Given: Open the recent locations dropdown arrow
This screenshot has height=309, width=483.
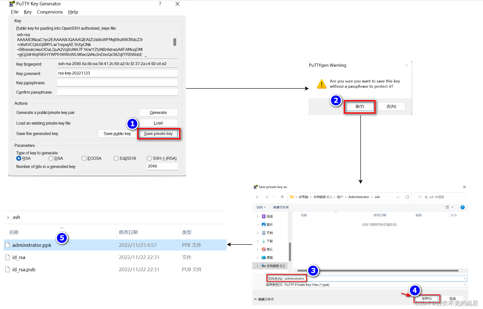Looking at the screenshot, I should point(274,197).
